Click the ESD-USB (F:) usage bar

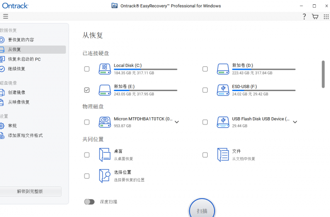264,90
